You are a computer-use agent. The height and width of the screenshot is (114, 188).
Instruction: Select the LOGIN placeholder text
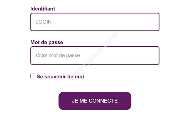click(44, 22)
